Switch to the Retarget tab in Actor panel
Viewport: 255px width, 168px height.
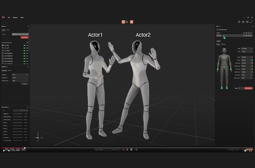coord(223,44)
